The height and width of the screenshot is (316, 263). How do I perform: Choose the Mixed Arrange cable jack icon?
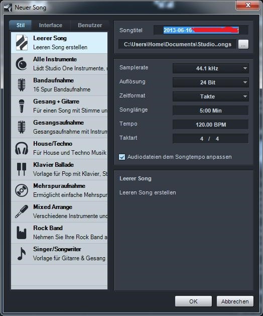click(22, 212)
